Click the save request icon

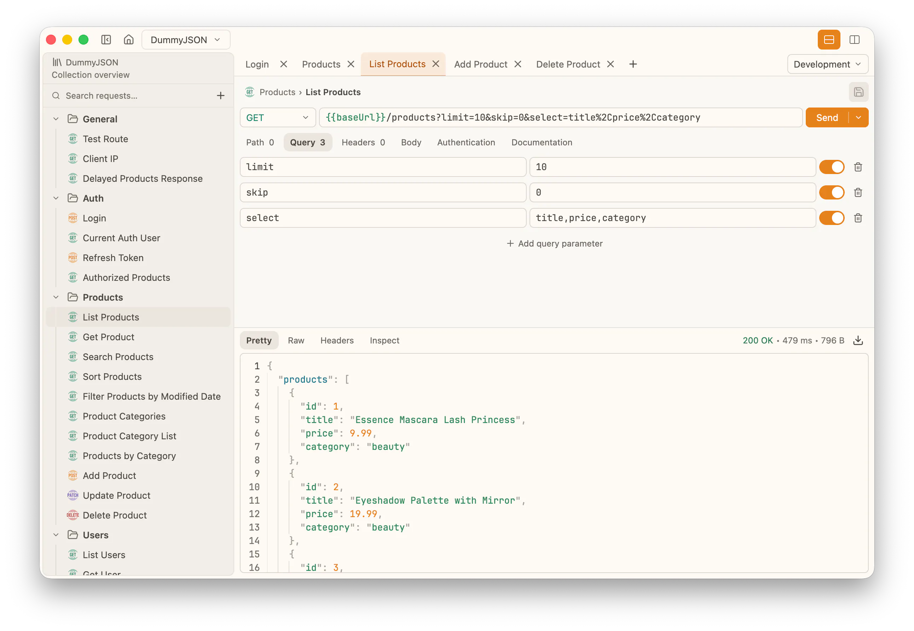858,92
